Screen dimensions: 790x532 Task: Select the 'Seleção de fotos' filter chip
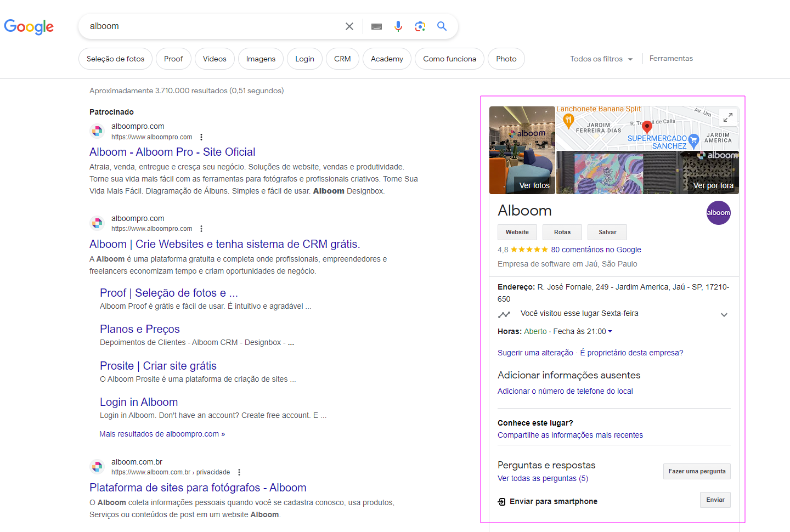click(115, 59)
